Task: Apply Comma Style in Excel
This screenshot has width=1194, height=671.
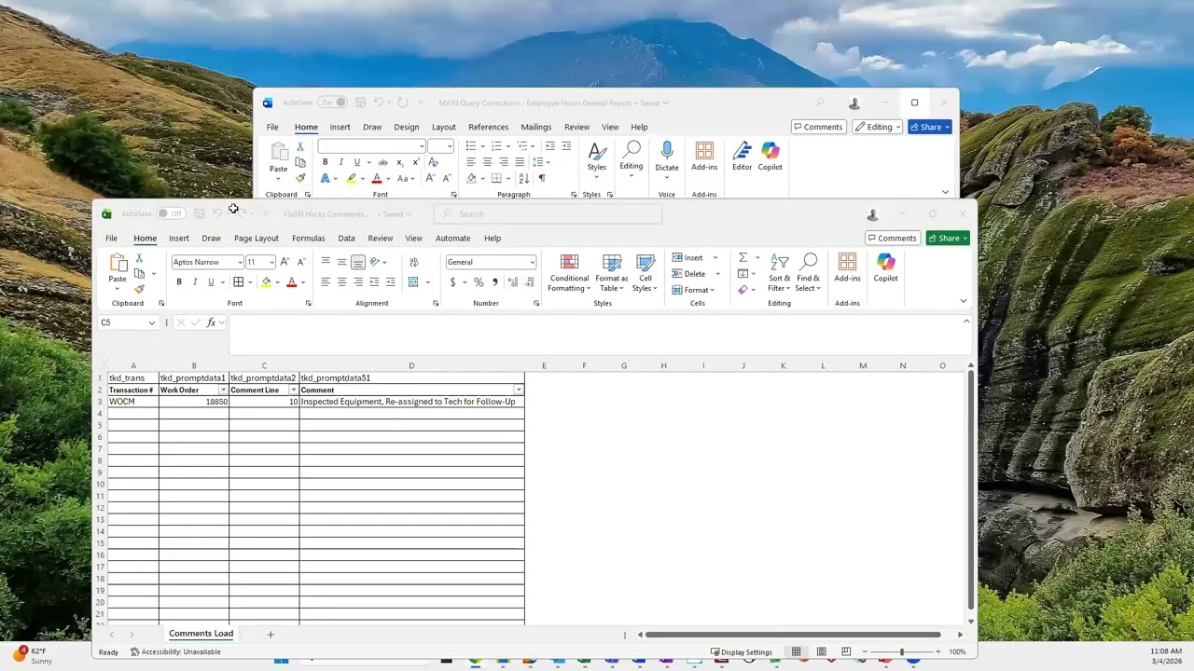Action: (494, 281)
